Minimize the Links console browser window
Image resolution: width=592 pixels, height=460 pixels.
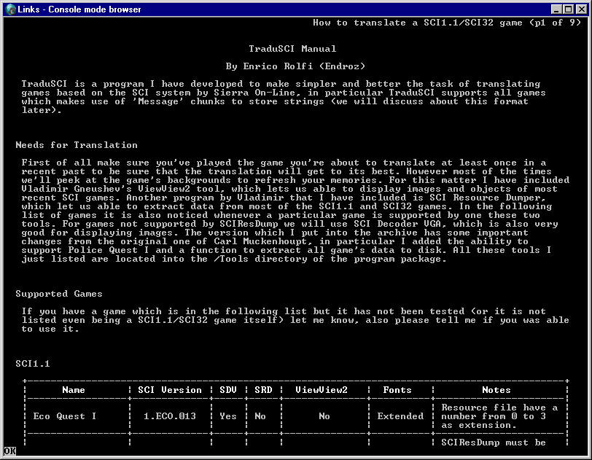(556, 9)
